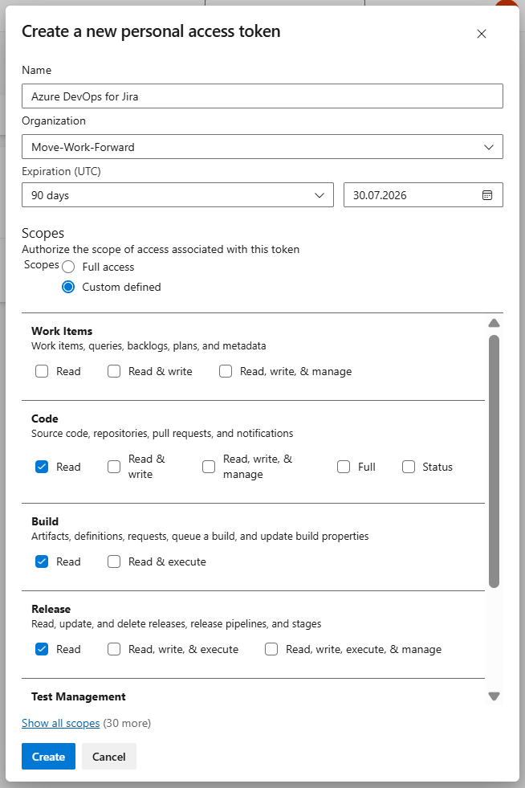Open the 90 days expiration dropdown
The width and height of the screenshot is (525, 788).
pyautogui.click(x=177, y=195)
